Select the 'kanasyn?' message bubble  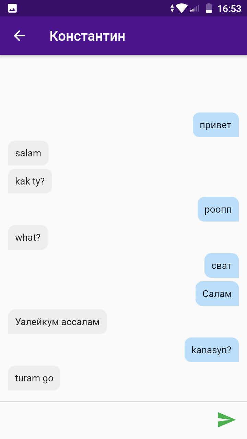tap(212, 350)
